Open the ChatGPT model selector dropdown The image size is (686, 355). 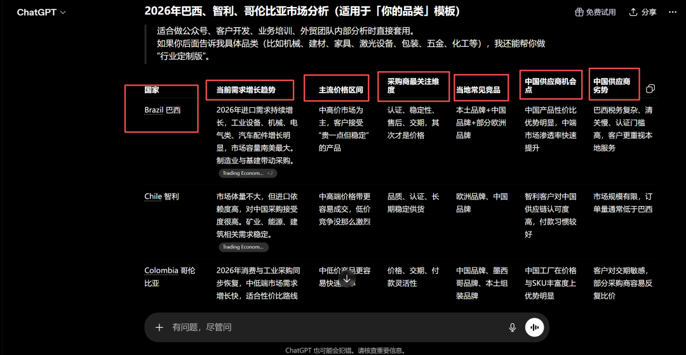tap(41, 12)
